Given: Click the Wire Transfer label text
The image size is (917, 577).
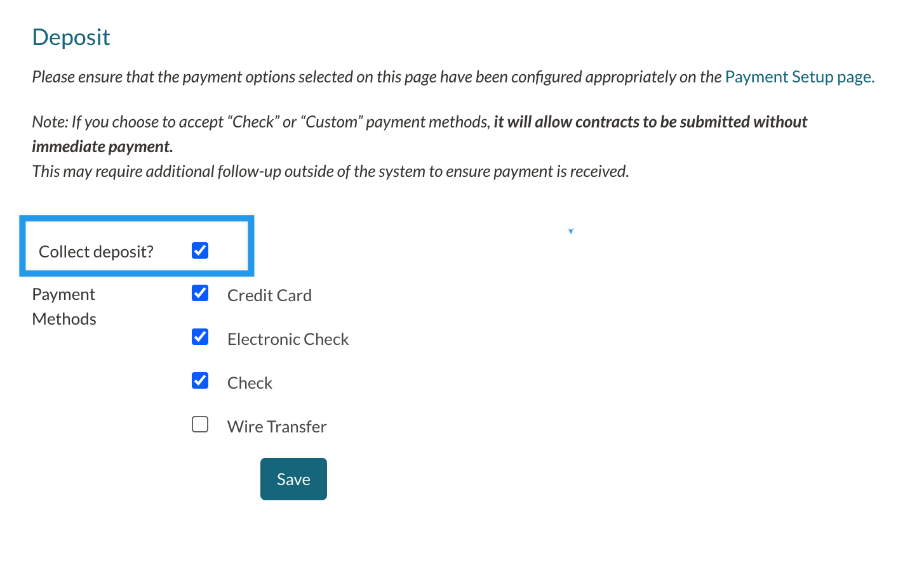Looking at the screenshot, I should (277, 427).
